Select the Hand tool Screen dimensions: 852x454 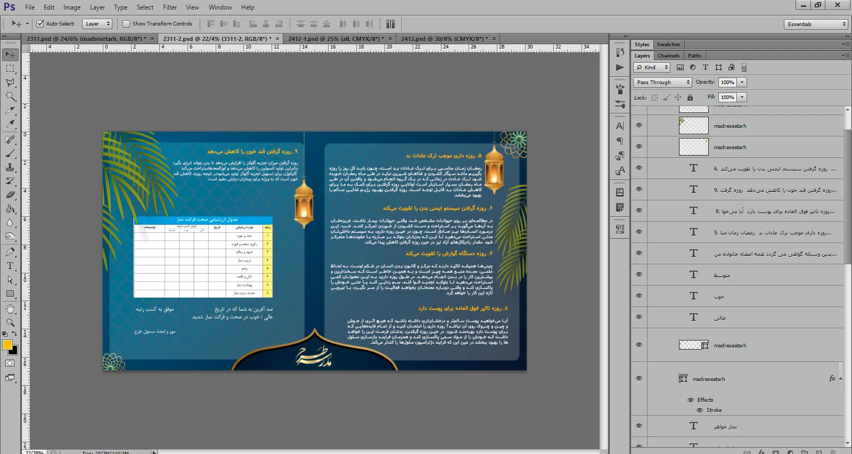[x=10, y=309]
